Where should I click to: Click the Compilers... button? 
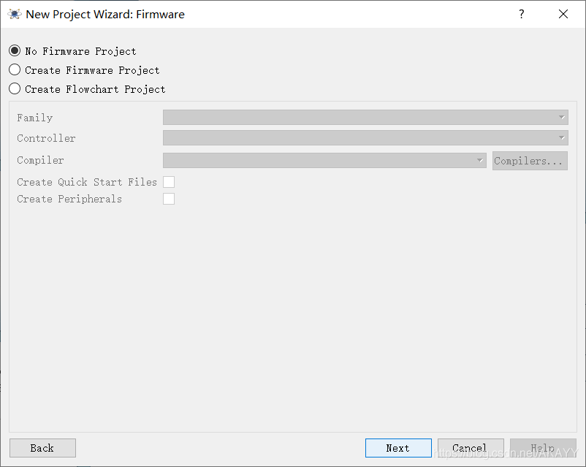(530, 161)
